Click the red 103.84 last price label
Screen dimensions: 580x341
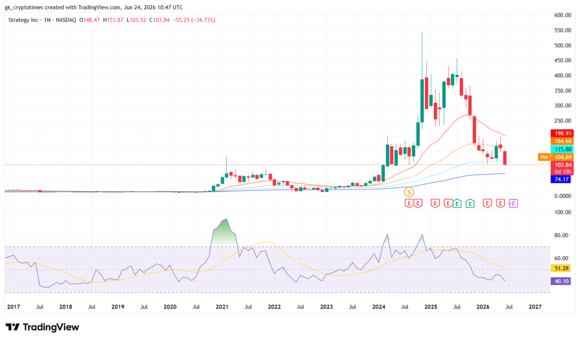click(x=562, y=165)
